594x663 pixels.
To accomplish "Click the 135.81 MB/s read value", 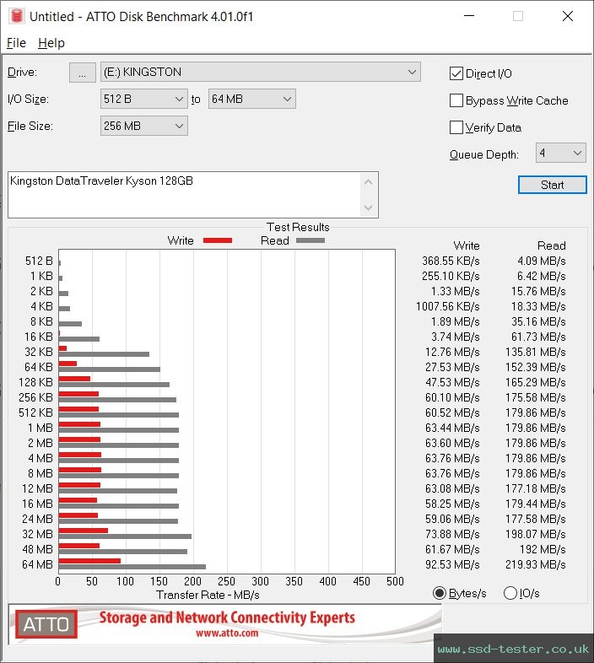I will [535, 353].
